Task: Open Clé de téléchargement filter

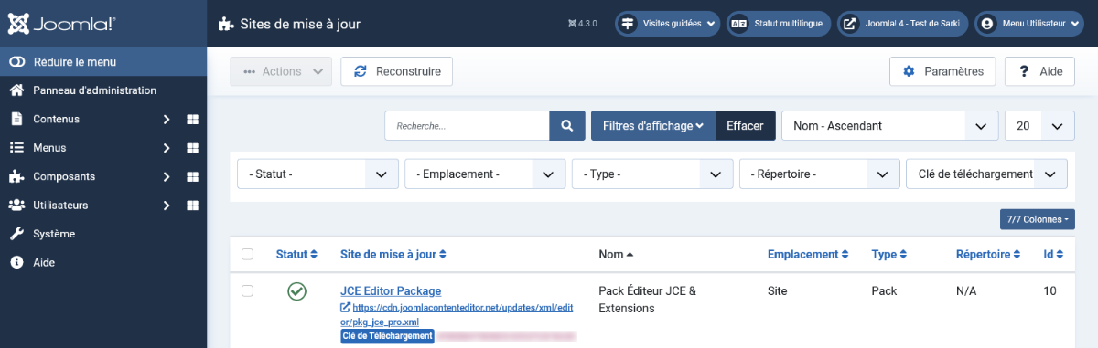Action: click(x=986, y=174)
